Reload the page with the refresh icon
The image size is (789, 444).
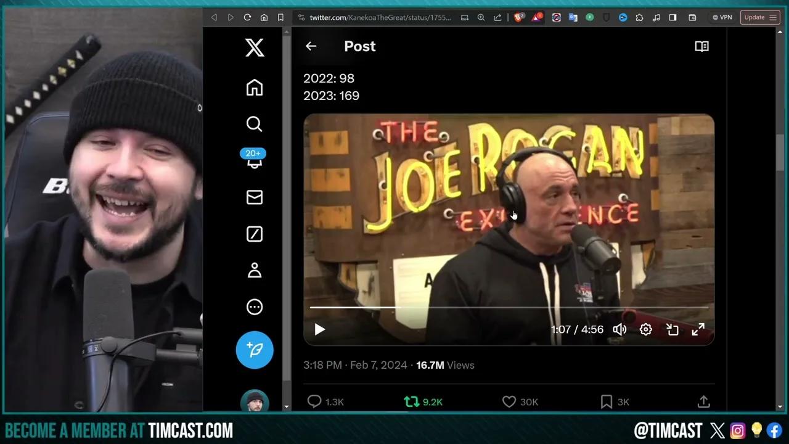(x=247, y=17)
